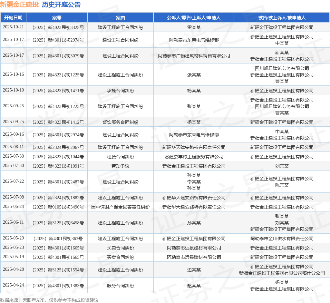The image size is (330, 303).
Task: Click the 历史开庭公告 heading
Action: [x=61, y=5]
